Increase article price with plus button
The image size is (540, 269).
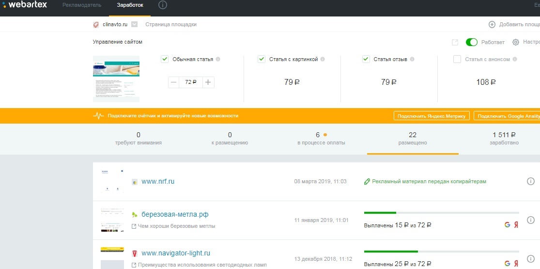click(208, 82)
